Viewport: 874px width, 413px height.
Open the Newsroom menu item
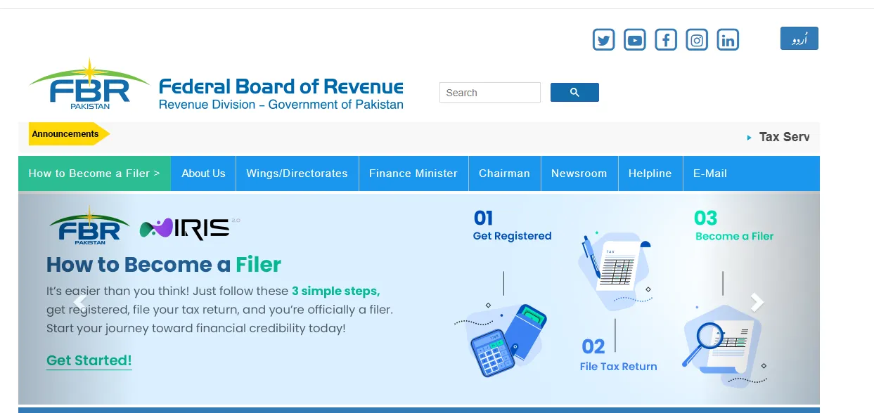pos(579,173)
